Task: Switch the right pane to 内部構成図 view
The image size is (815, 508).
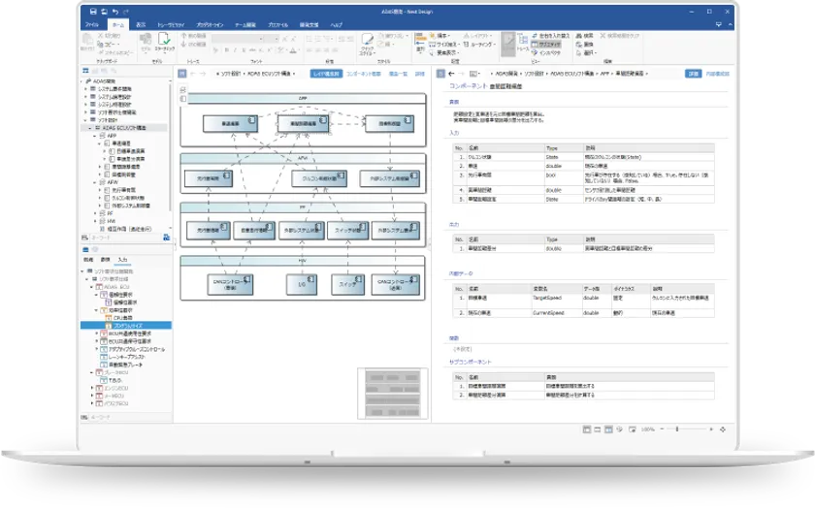Action: (718, 73)
